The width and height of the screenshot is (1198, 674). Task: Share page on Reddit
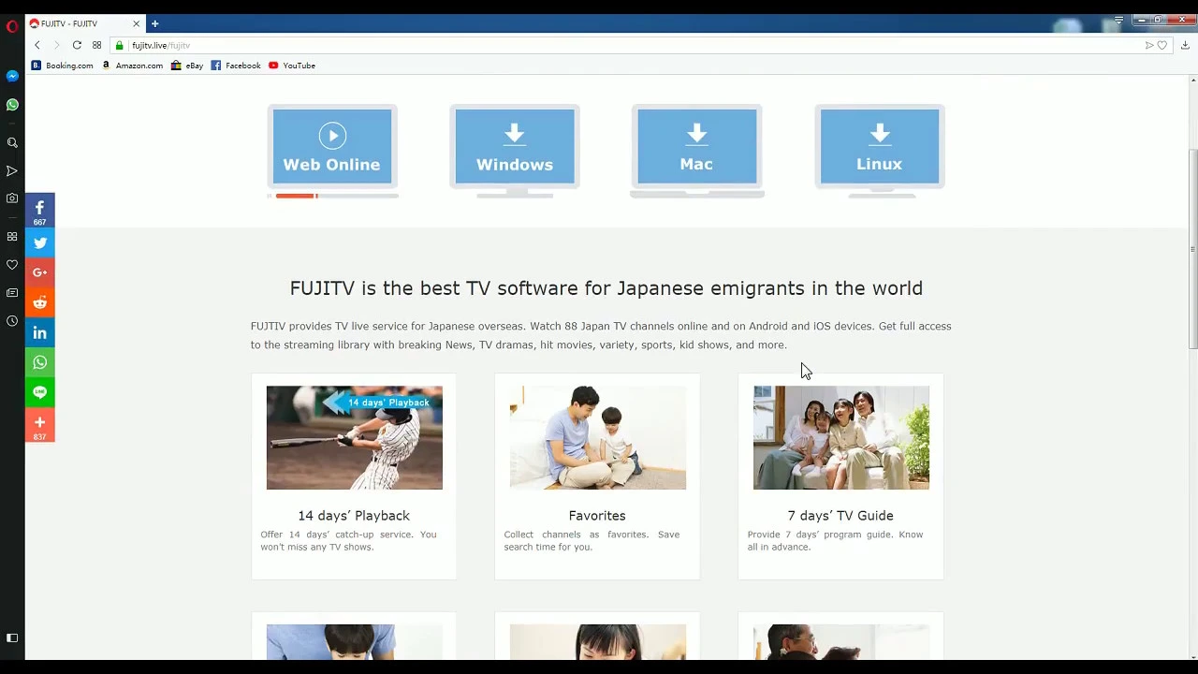point(39,302)
